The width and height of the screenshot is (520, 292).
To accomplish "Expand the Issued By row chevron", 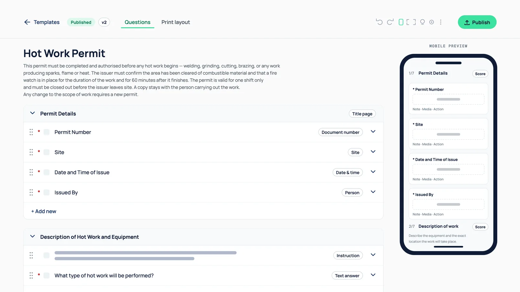I will (373, 192).
